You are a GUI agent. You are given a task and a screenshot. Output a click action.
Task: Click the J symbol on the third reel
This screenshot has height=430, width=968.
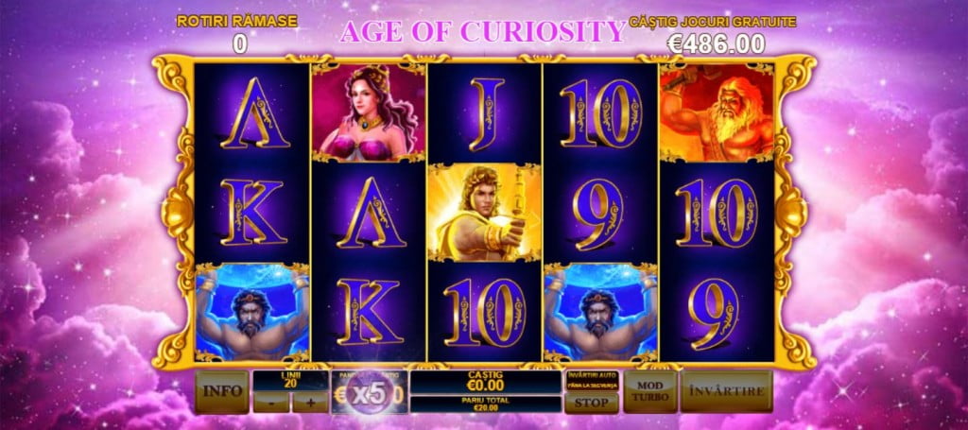(x=486, y=114)
